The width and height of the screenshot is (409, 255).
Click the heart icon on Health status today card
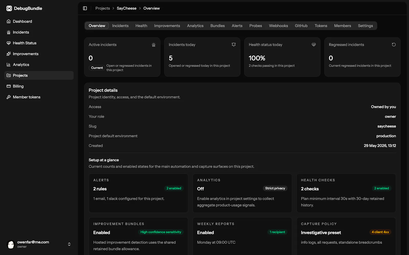[x=314, y=45]
